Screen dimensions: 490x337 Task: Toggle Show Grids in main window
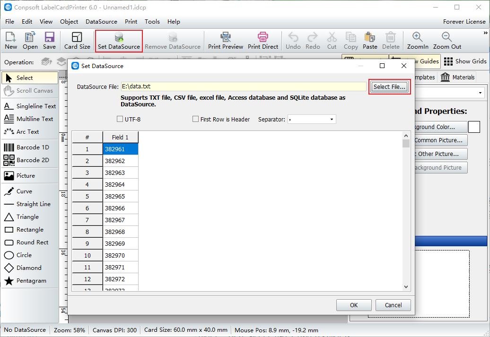click(x=465, y=61)
